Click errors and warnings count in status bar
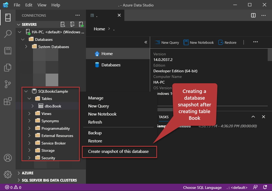 tap(13, 187)
